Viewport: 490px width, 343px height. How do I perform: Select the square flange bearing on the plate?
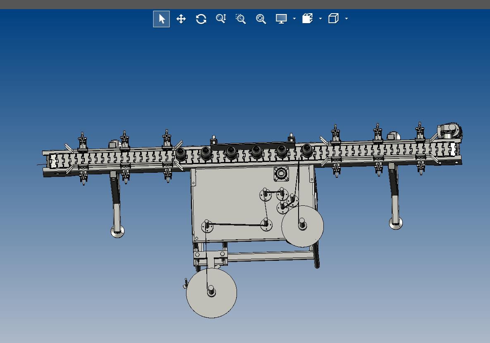pos(281,174)
